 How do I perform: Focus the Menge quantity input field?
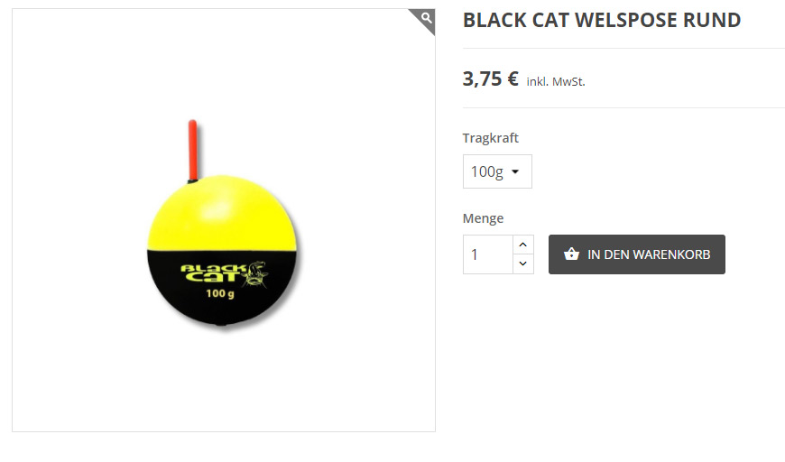point(488,254)
